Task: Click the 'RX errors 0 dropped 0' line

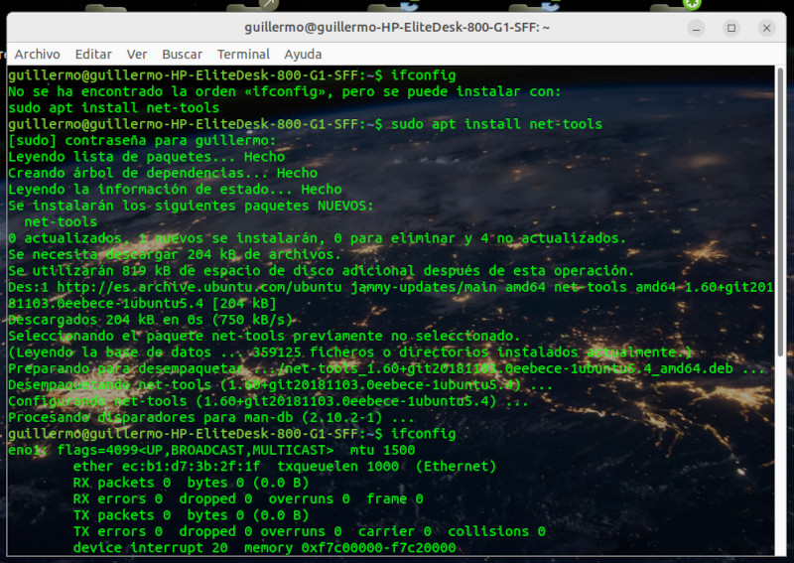Action: click(x=248, y=498)
